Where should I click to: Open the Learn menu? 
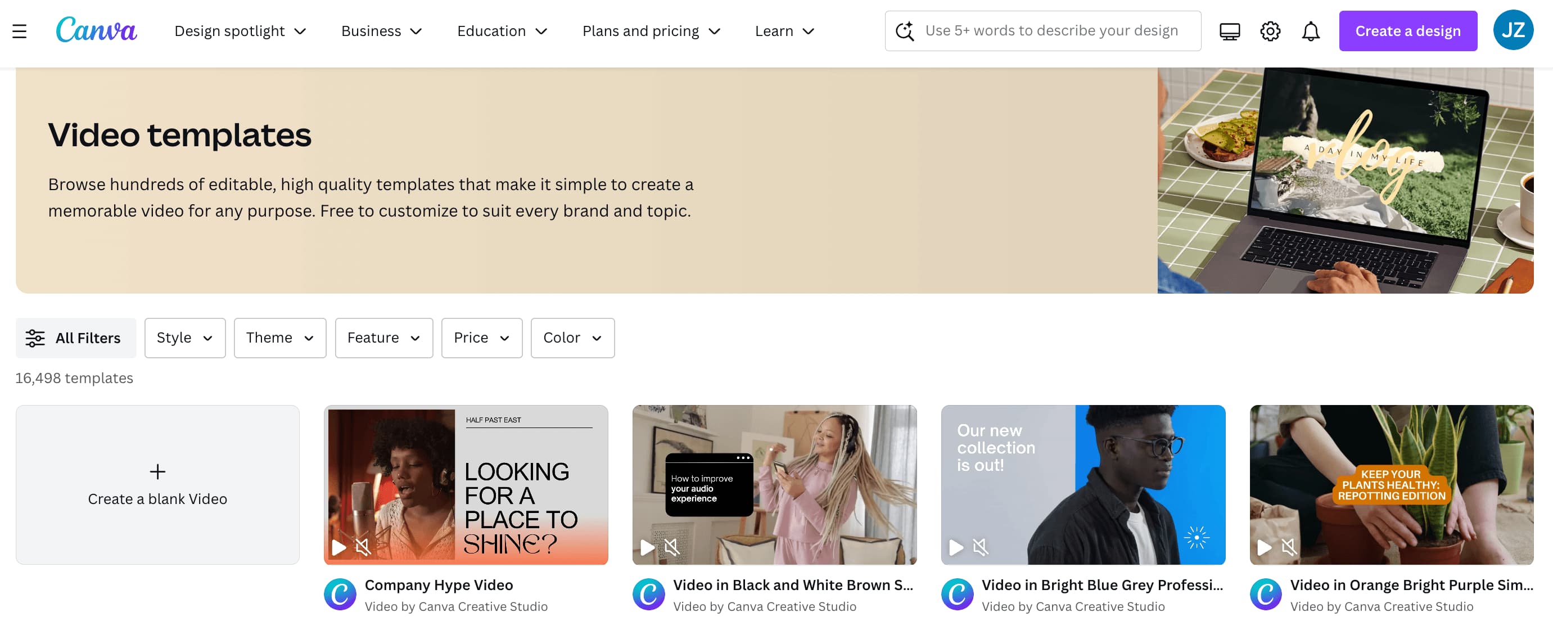(784, 31)
